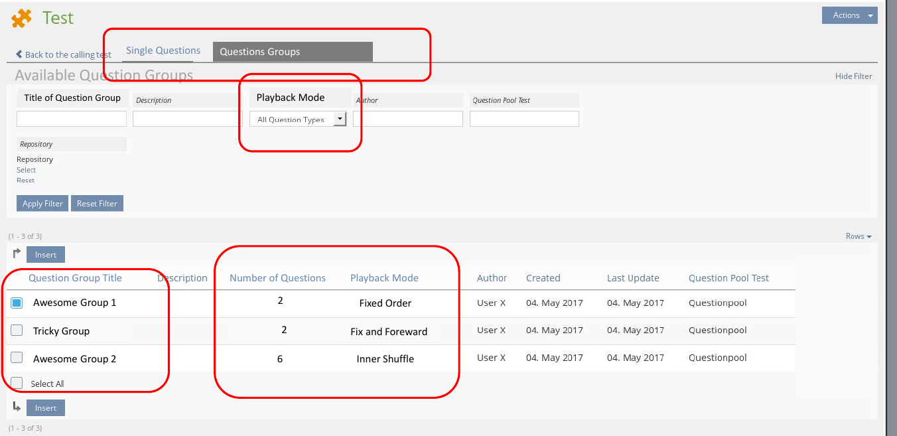Click the orange puzzle piece Test icon

(x=21, y=19)
